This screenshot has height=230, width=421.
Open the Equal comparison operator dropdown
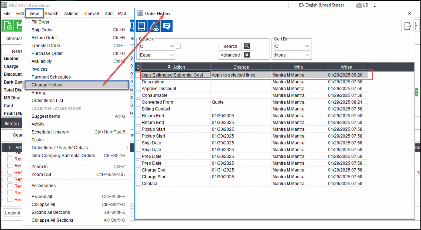coord(157,55)
